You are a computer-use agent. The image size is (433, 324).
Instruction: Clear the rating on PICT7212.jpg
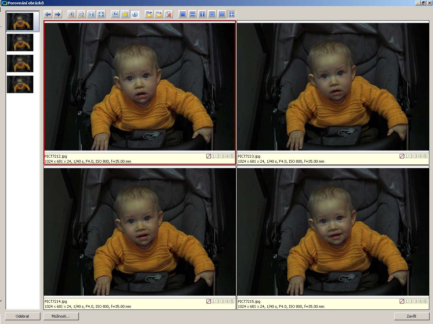[208, 156]
